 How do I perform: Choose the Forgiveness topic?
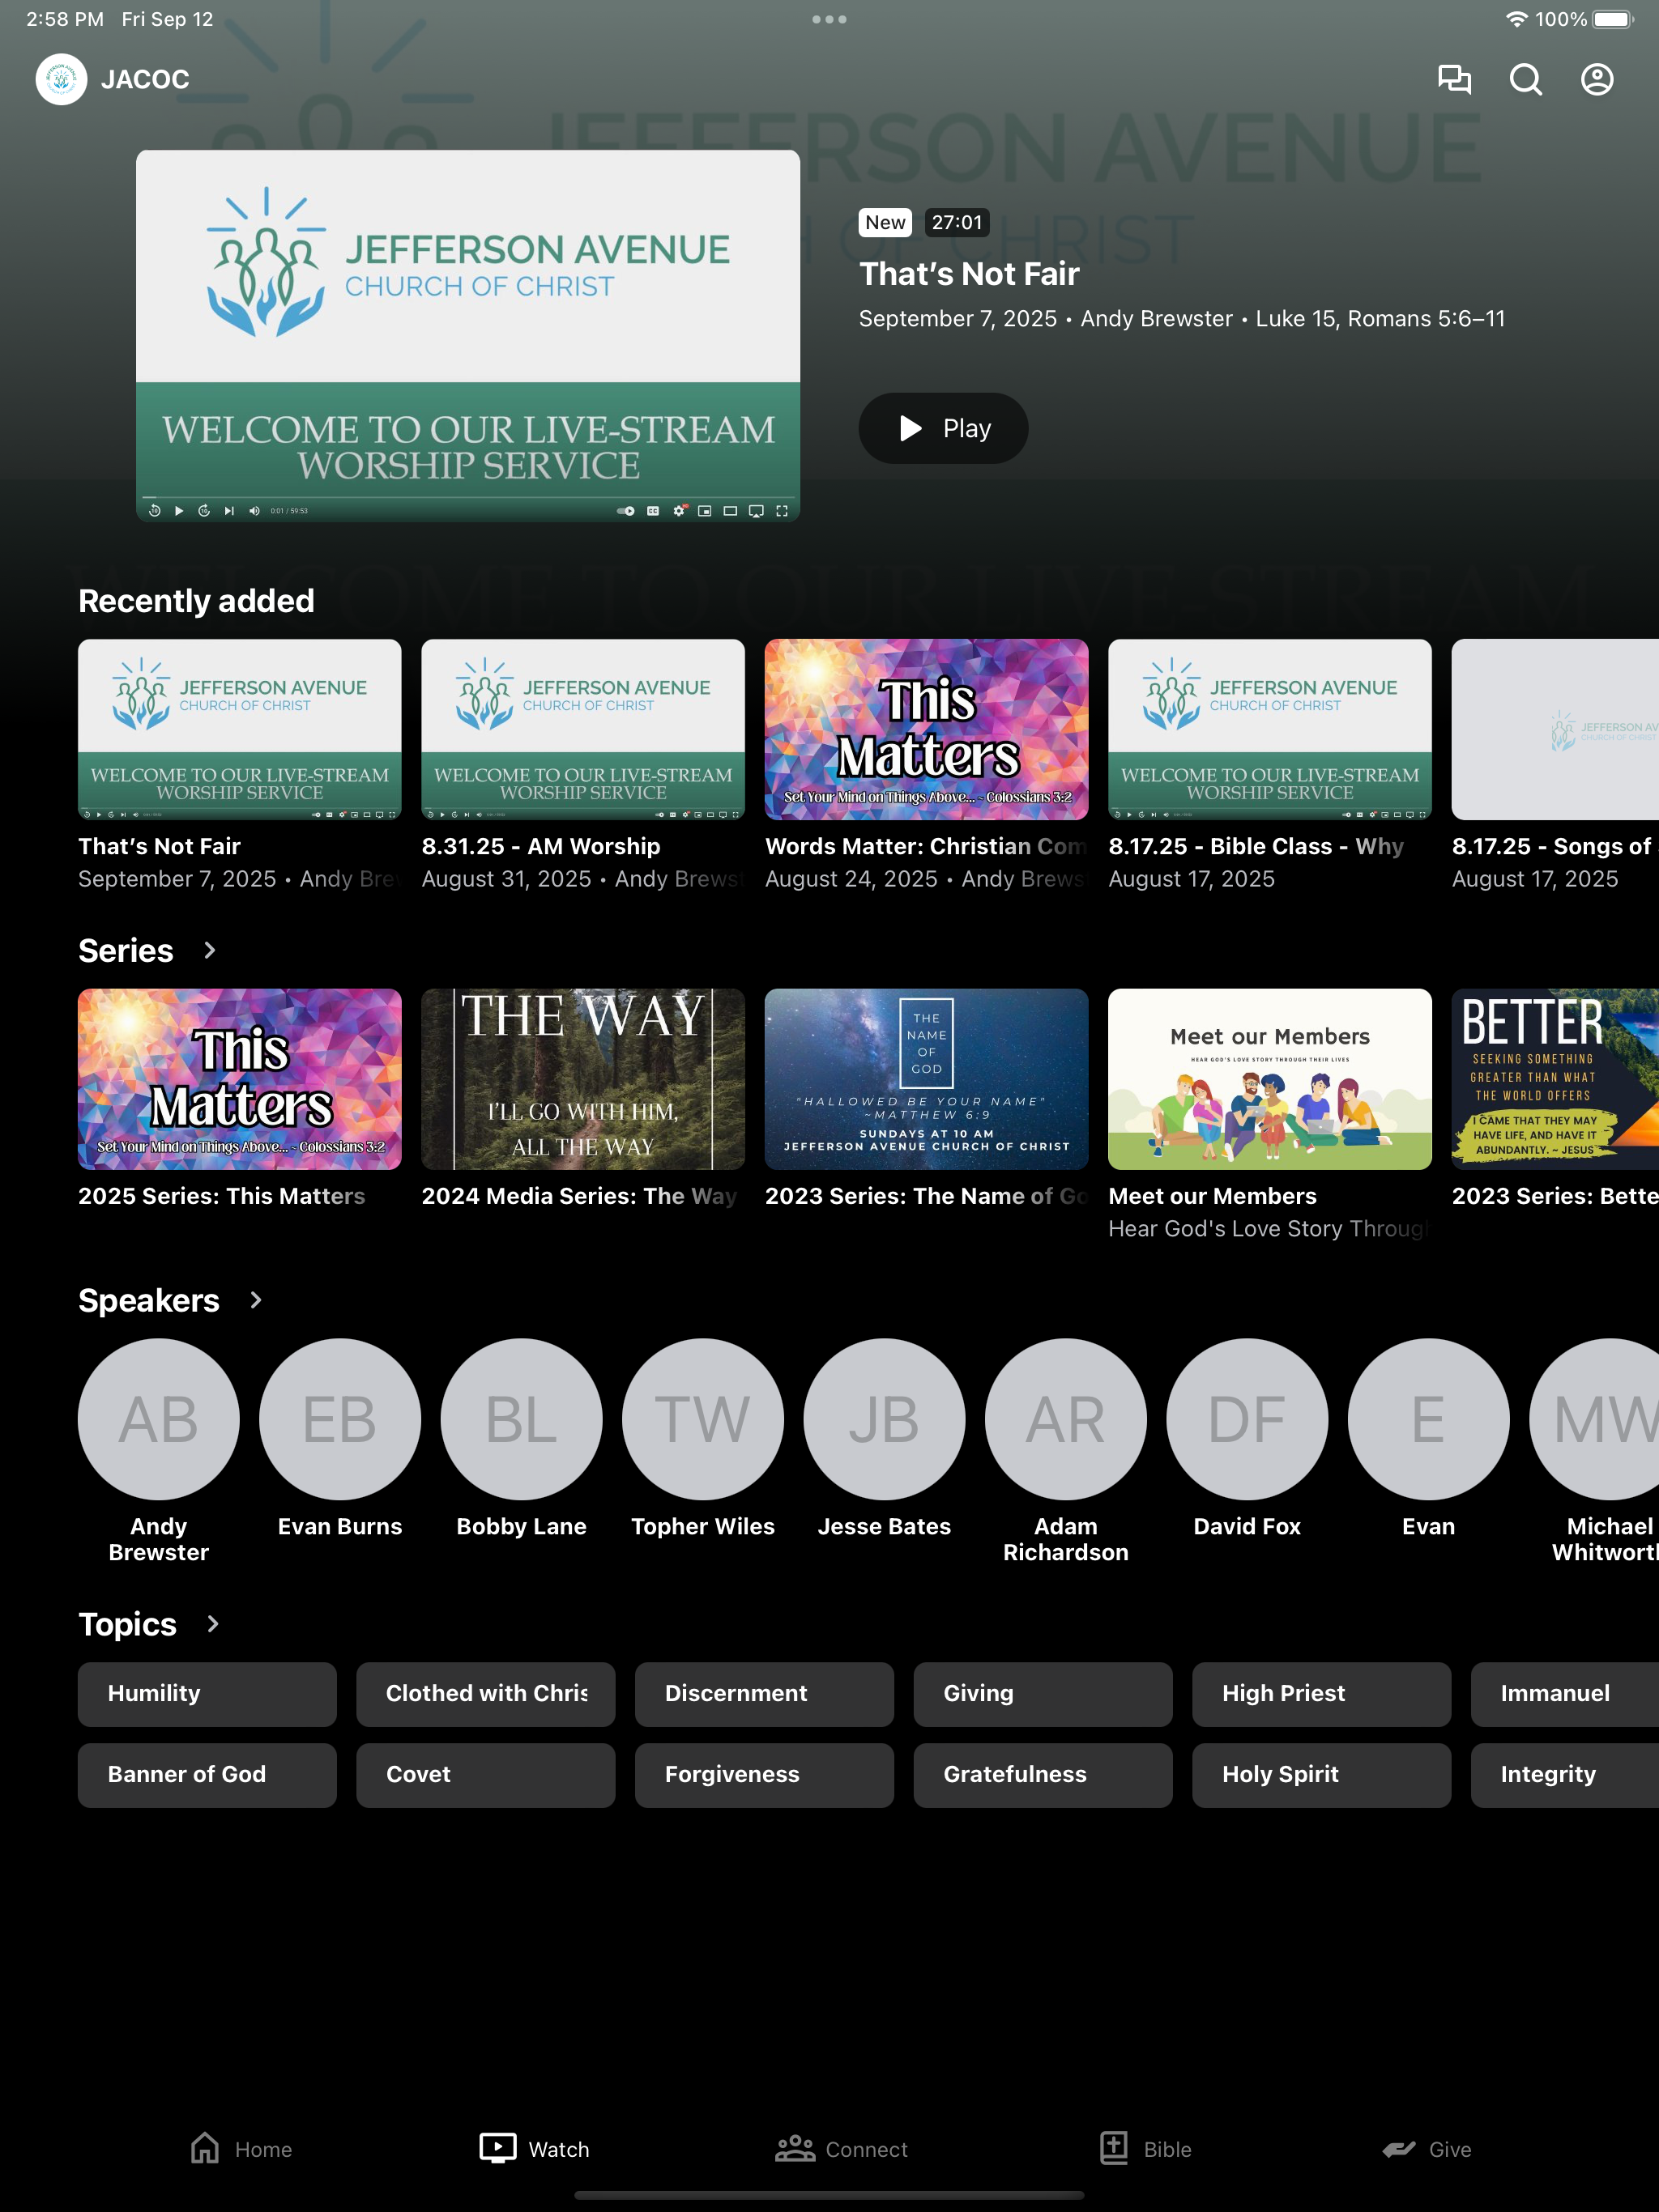coord(765,1775)
